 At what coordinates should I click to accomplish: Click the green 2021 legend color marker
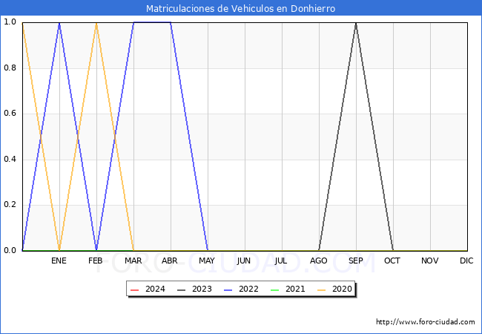coord(275,290)
